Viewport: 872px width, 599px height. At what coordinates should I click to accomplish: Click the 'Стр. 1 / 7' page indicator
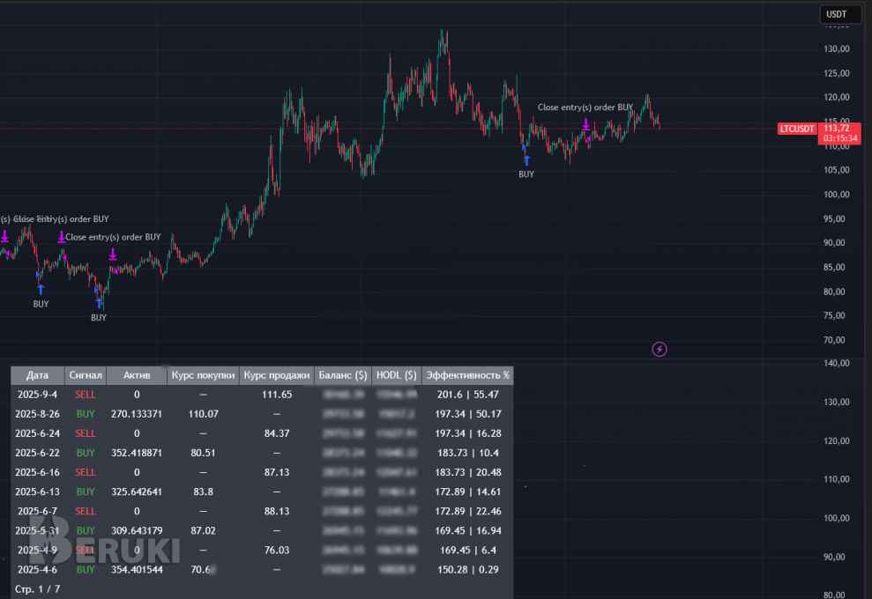click(x=37, y=588)
